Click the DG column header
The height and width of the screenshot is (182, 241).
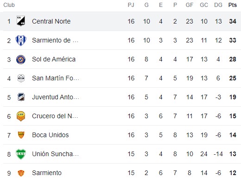point(218,5)
